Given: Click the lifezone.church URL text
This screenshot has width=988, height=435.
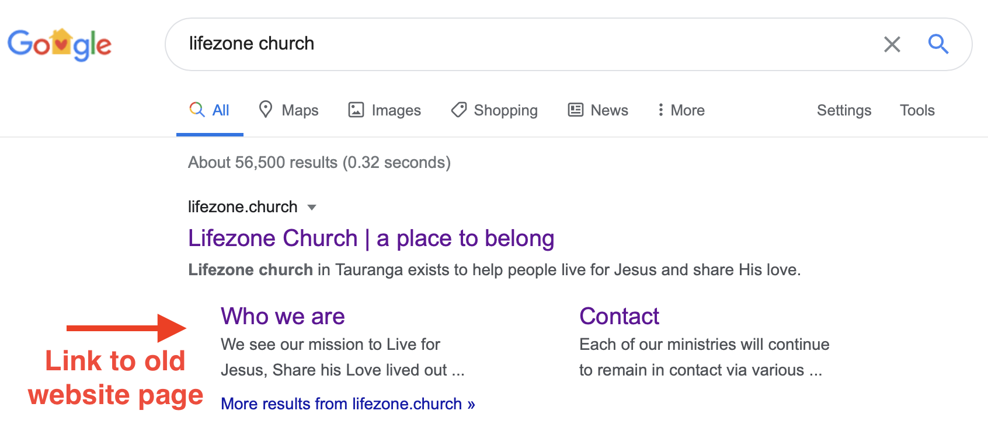Looking at the screenshot, I should (243, 207).
